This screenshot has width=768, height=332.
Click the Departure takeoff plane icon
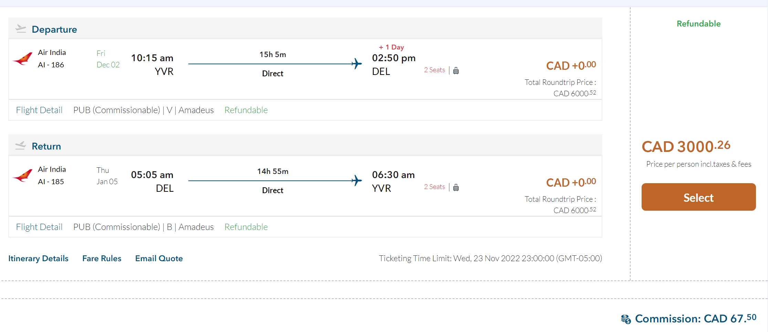click(x=21, y=29)
